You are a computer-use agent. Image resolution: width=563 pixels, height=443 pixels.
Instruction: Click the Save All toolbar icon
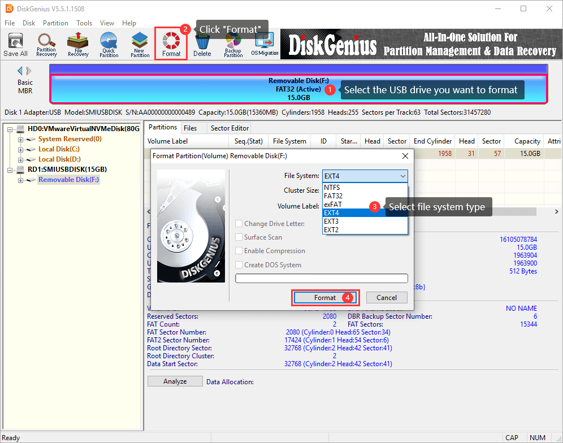[x=15, y=45]
